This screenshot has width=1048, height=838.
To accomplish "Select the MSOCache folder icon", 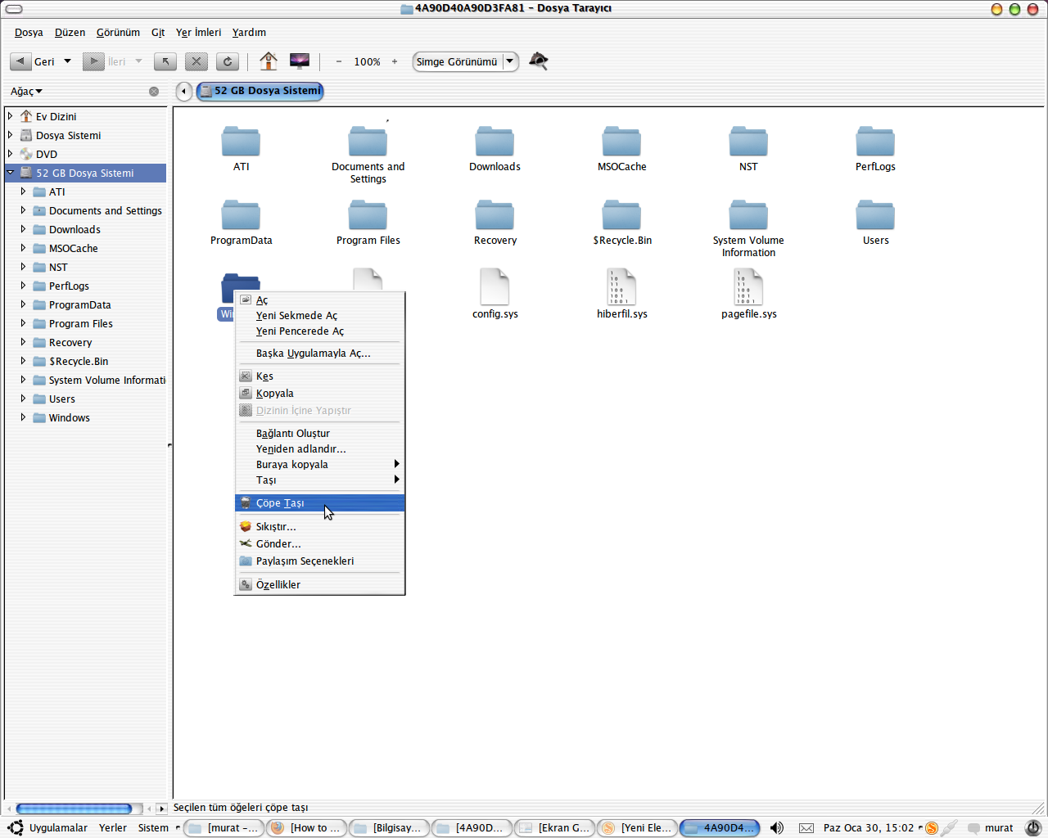I will point(621,142).
